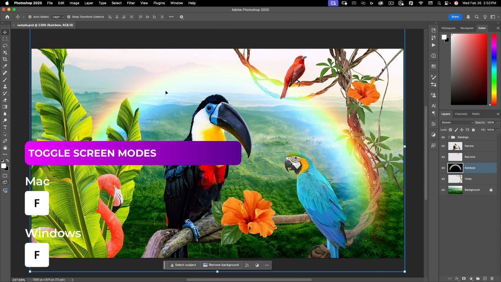Toggle the Auto-Select checkbox
This screenshot has width=501, height=282.
point(30,17)
